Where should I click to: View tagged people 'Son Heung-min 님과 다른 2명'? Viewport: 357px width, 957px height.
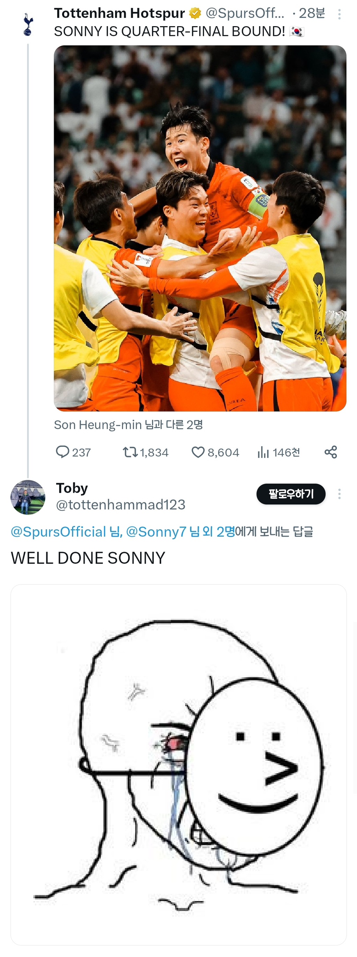(128, 425)
